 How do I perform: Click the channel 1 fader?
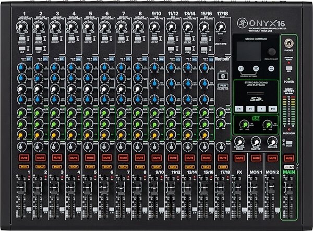click(21, 188)
